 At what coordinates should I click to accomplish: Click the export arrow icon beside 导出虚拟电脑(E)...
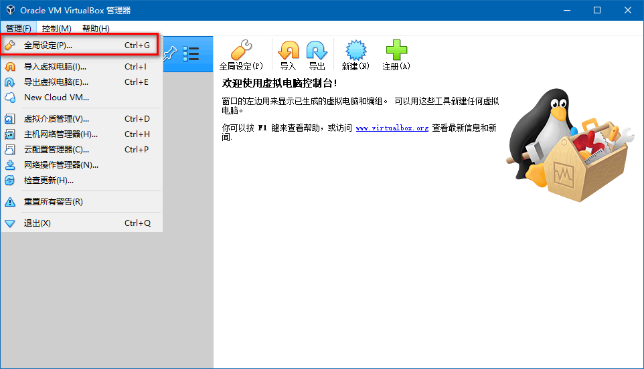click(x=10, y=82)
